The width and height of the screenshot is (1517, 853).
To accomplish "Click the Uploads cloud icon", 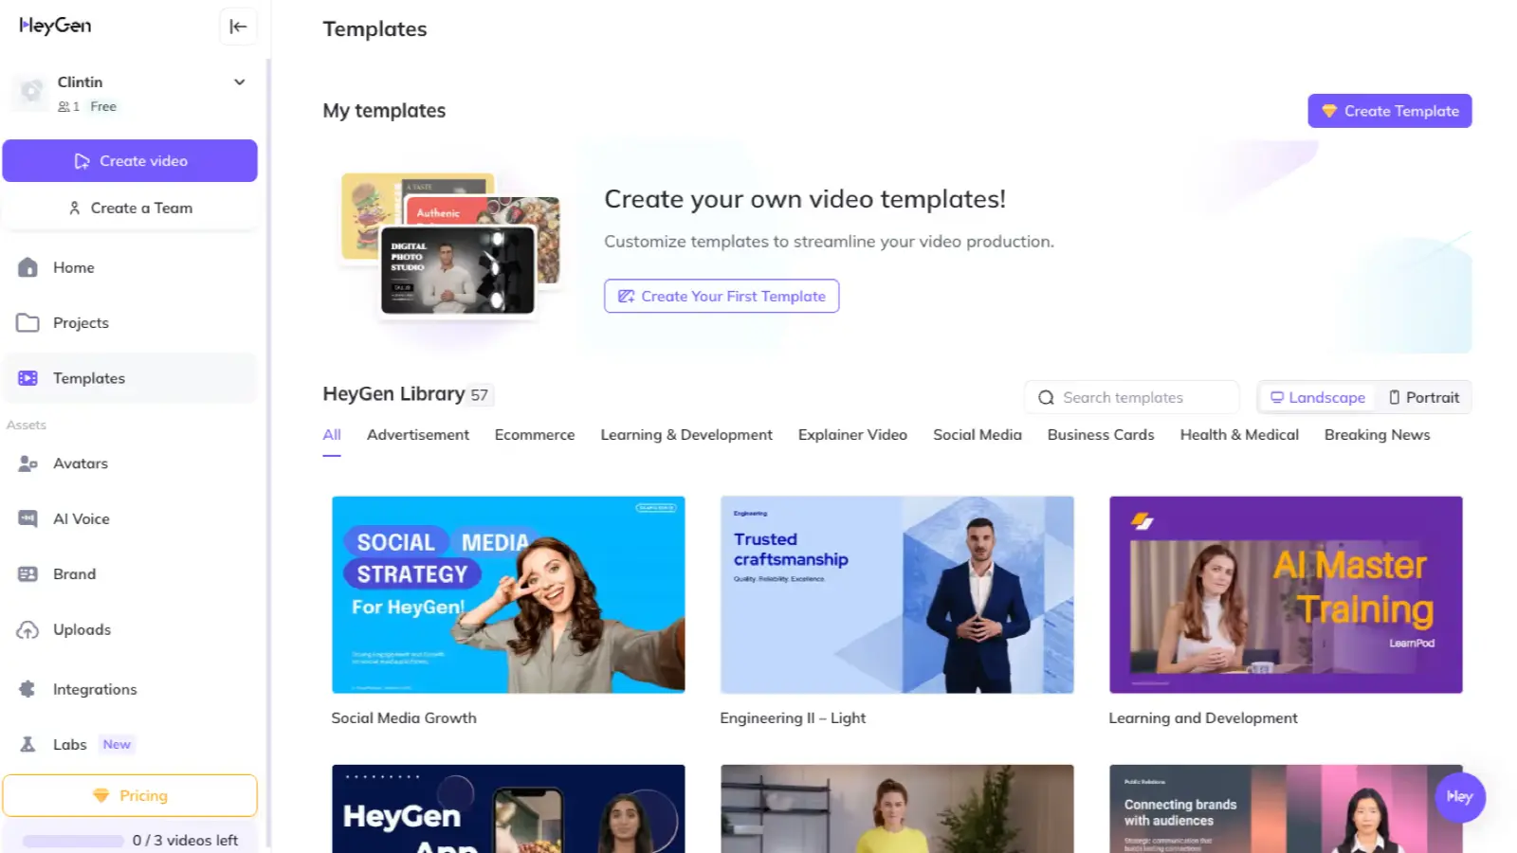I will click(28, 630).
